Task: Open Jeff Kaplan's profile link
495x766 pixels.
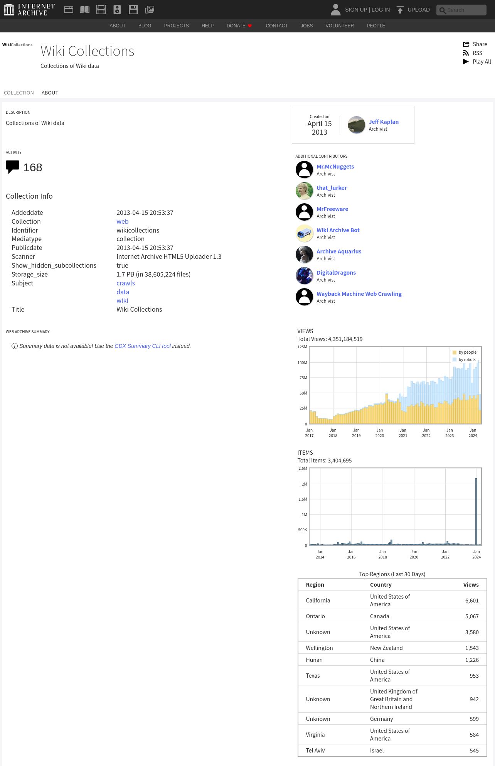Action: (x=384, y=122)
